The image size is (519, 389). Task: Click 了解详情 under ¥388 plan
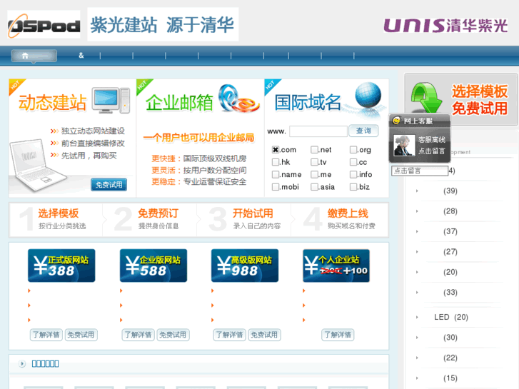tap(46, 335)
